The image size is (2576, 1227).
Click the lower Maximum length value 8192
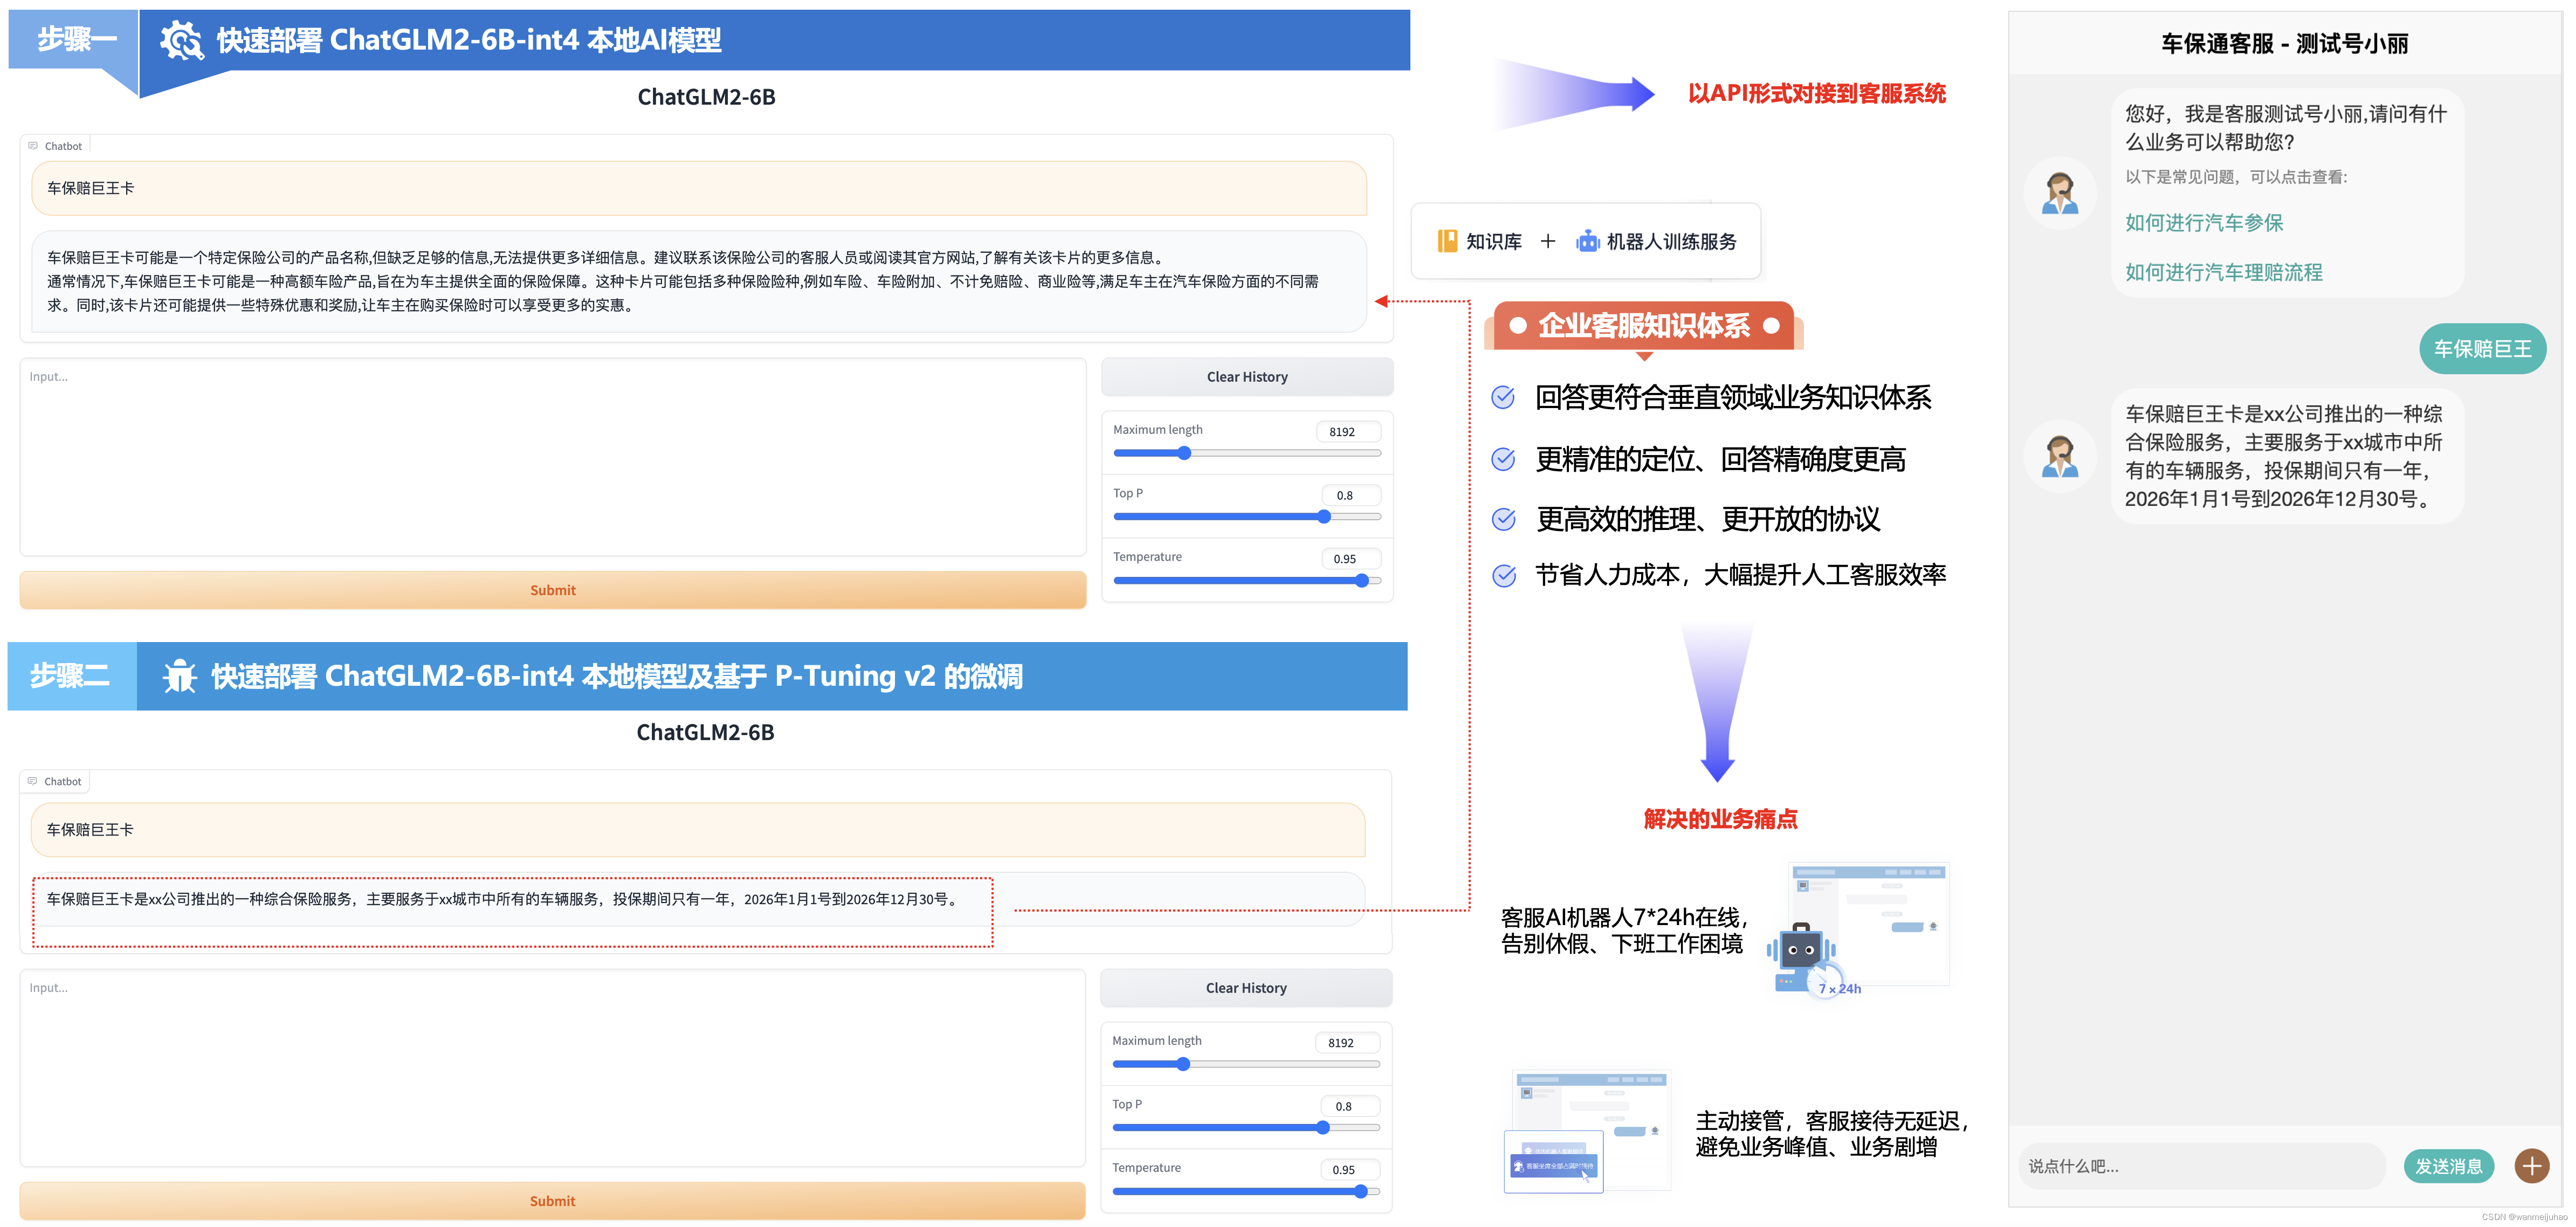coord(1347,1043)
